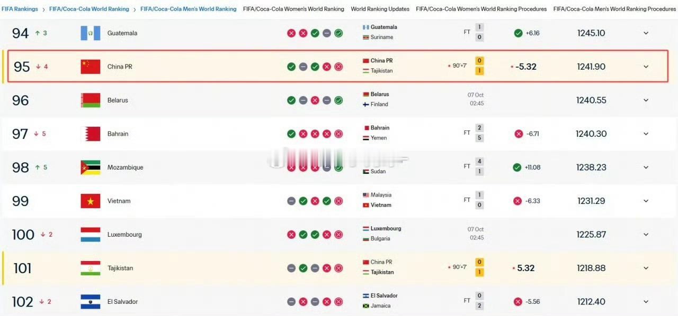Open FIFA/Coca-Cola Women's World Ranking tab
Screen dimensions: 678x316
[293, 9]
